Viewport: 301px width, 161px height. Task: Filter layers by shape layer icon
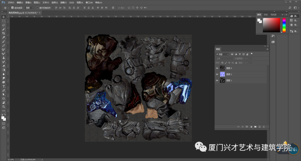tap(244, 54)
